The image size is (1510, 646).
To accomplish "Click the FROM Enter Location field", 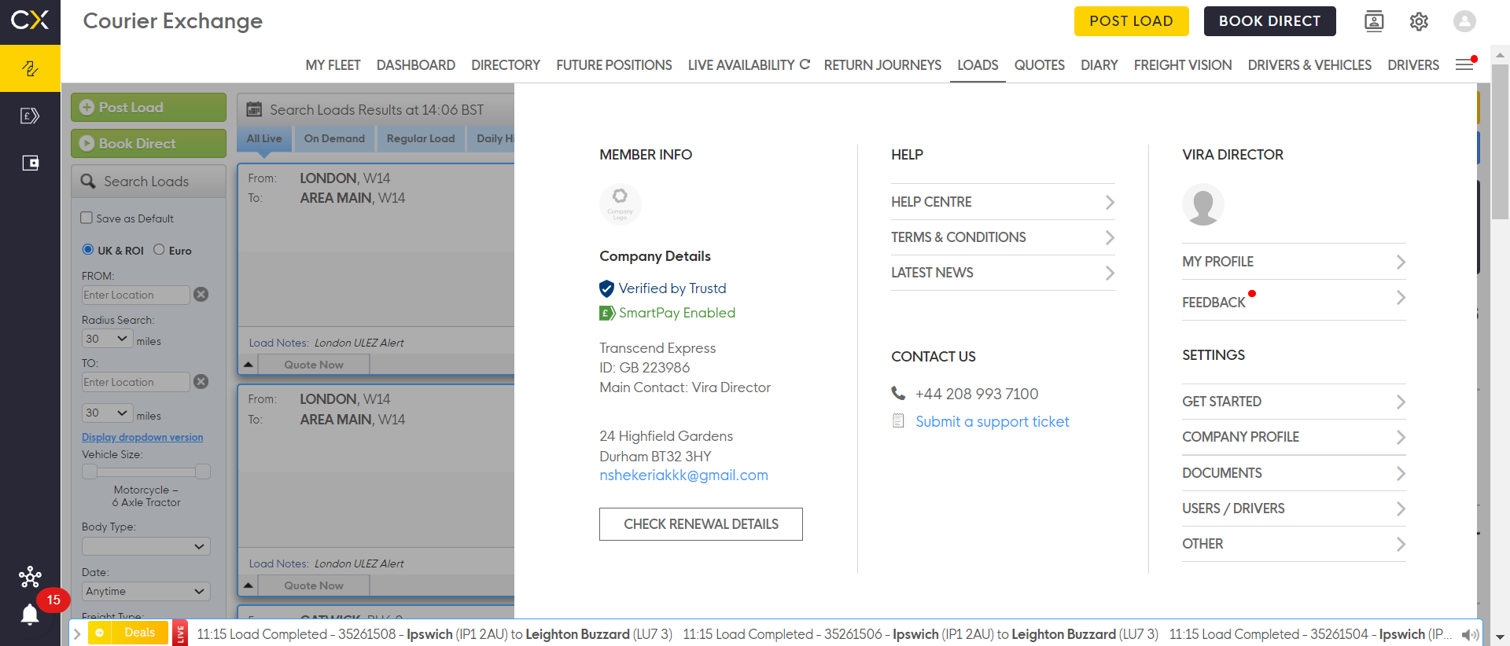I will [x=135, y=295].
